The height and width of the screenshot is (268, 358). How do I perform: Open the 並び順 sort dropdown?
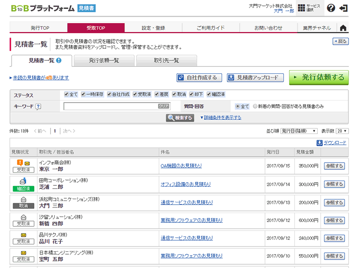pyautogui.click(x=298, y=131)
